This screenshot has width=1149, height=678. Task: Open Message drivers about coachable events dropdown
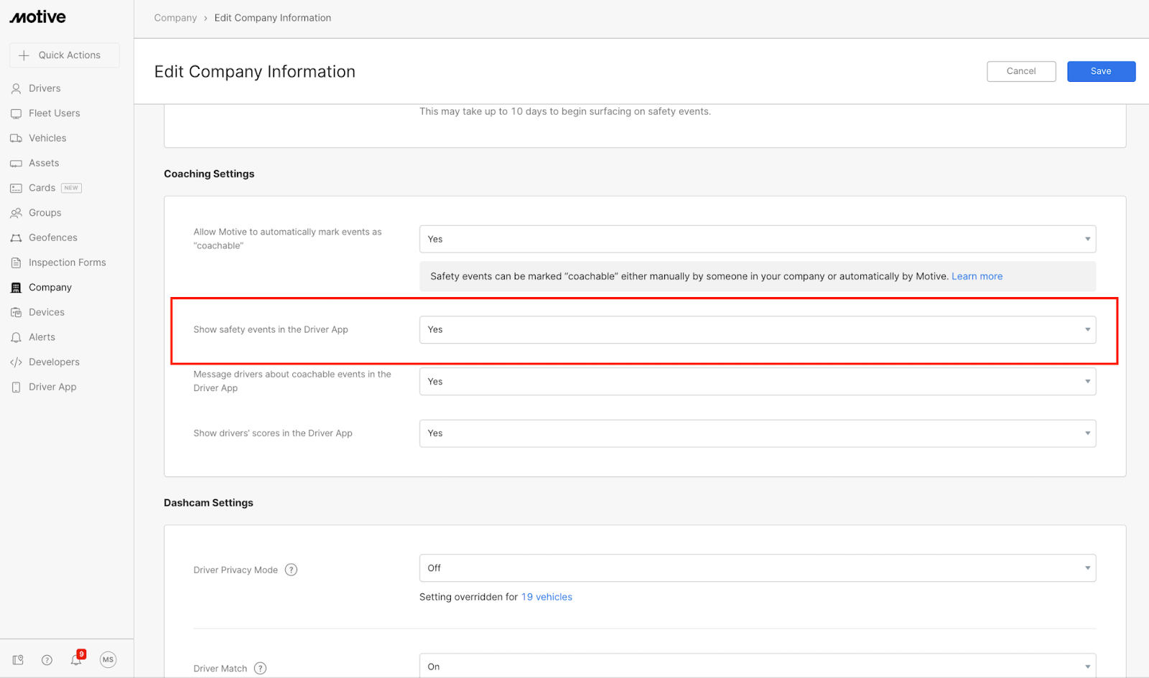click(758, 382)
